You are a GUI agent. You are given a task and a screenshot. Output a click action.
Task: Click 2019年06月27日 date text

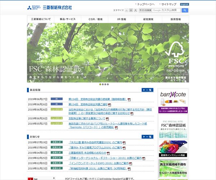pyautogui.click(x=37, y=99)
